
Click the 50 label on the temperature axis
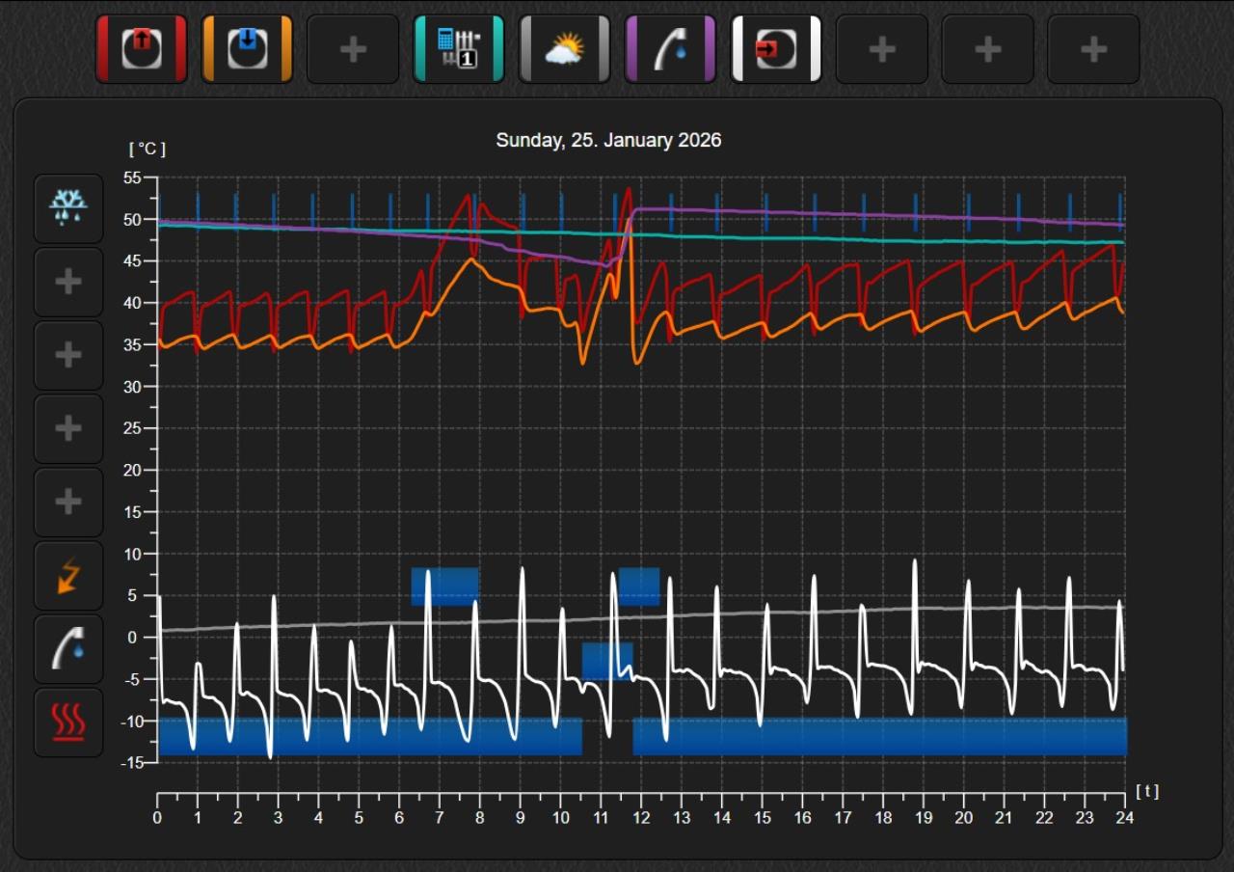[x=131, y=220]
